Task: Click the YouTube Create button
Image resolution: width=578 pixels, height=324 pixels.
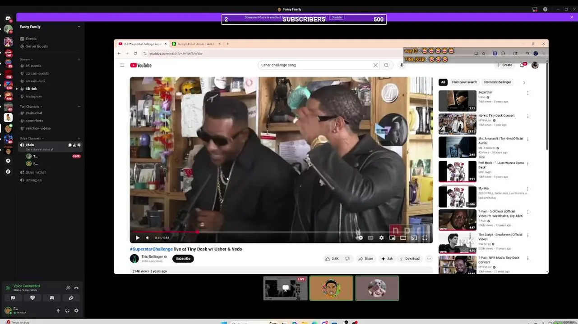Action: (x=504, y=65)
